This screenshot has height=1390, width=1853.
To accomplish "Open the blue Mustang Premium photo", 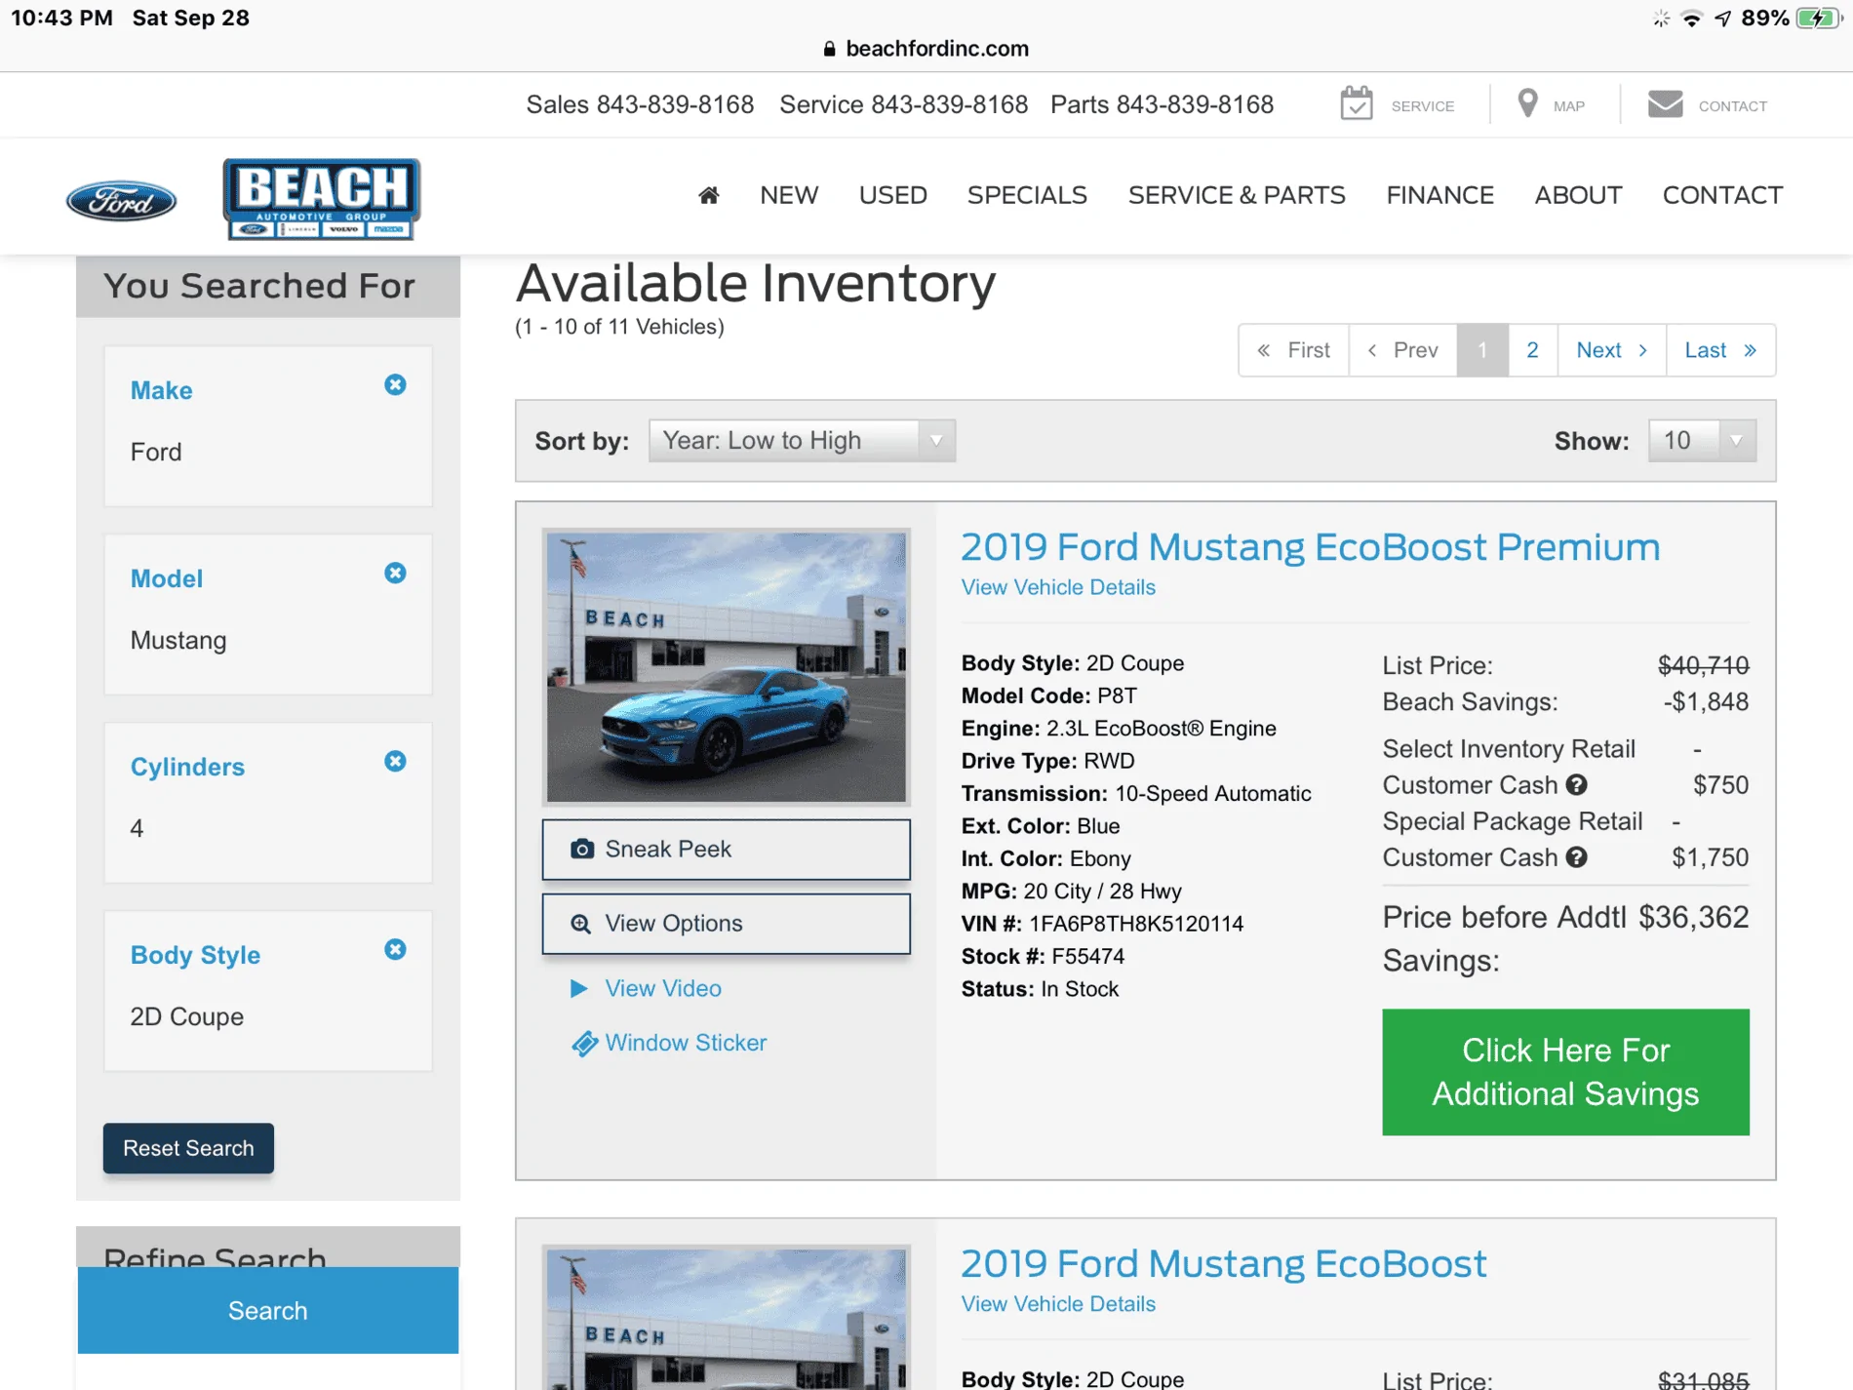I will pyautogui.click(x=727, y=667).
